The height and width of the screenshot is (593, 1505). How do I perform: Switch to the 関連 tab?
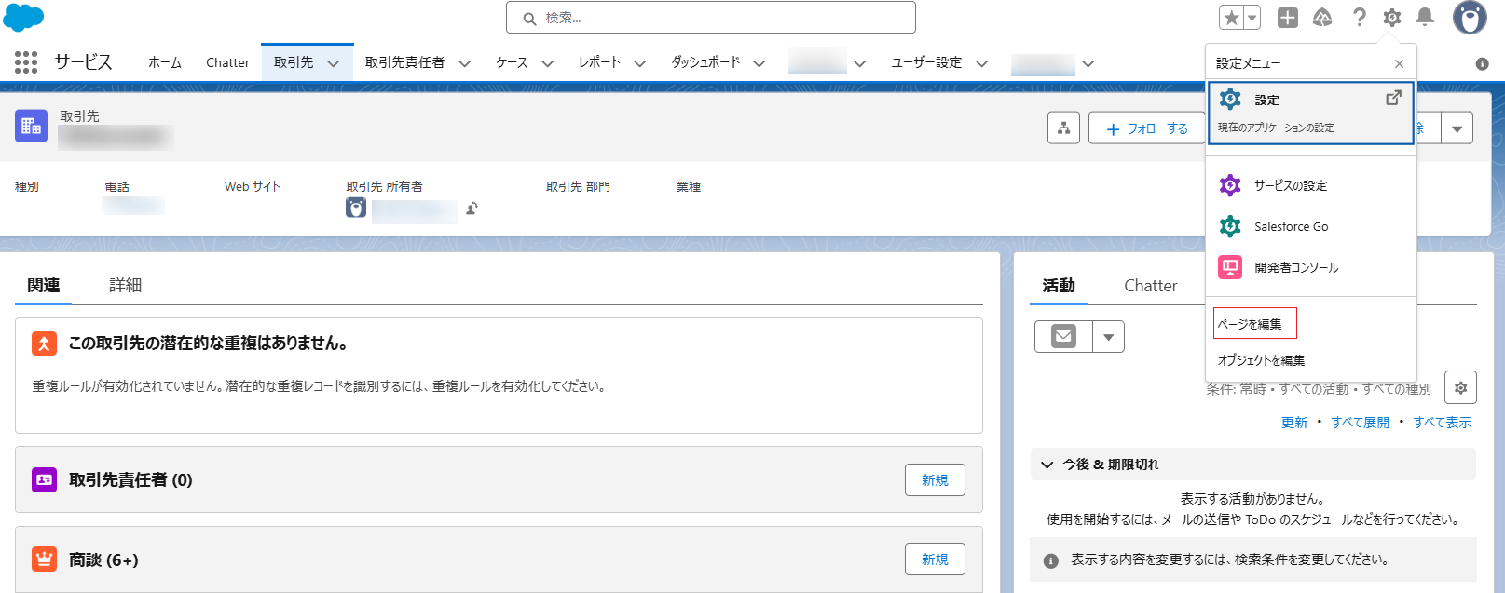44,286
